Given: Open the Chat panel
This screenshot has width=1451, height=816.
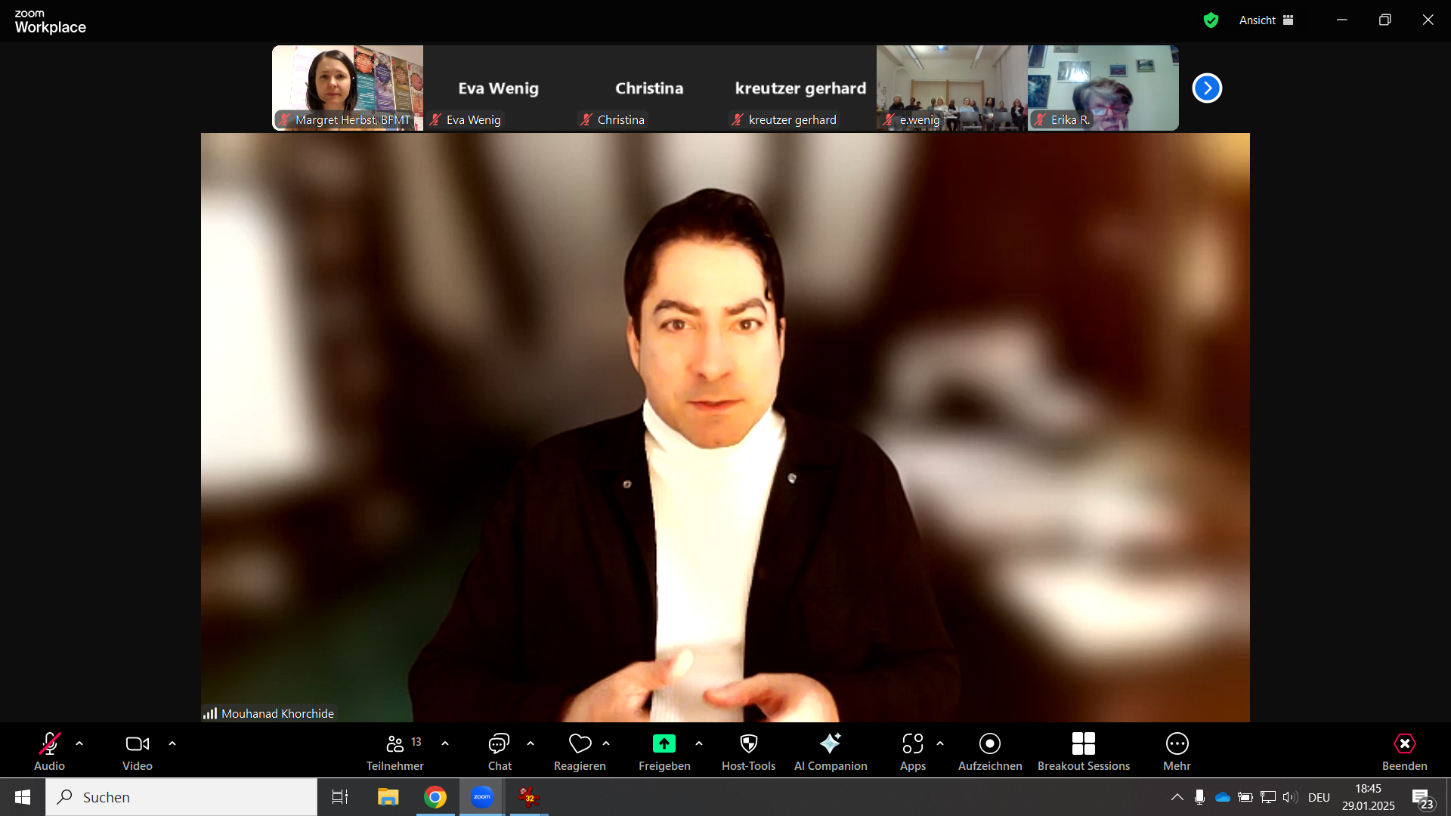Looking at the screenshot, I should pos(499,752).
